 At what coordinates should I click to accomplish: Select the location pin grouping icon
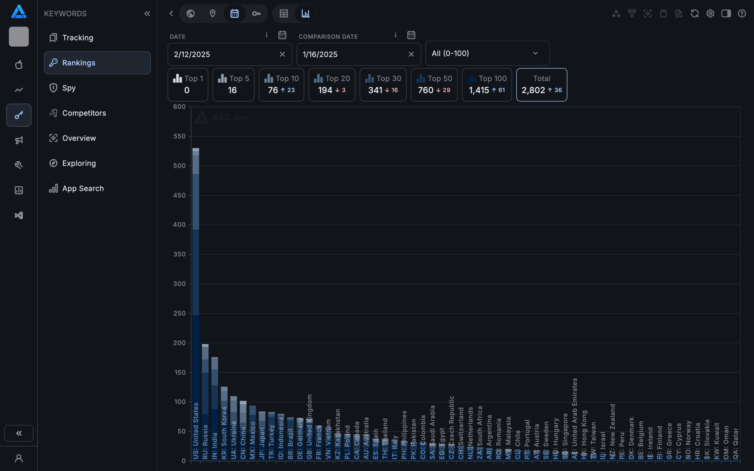[x=213, y=13]
